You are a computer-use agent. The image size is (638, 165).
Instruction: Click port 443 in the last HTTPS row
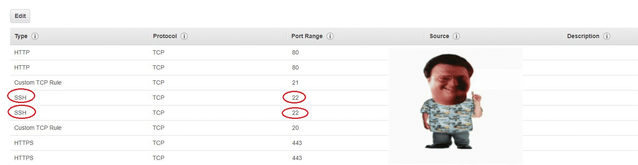(x=297, y=158)
